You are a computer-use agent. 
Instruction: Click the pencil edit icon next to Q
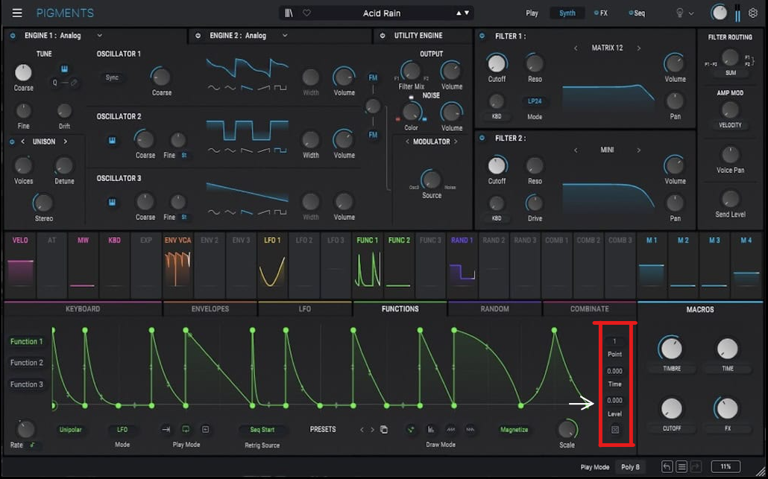pos(74,83)
